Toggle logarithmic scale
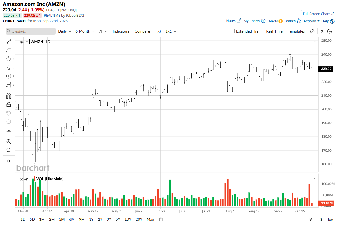This screenshot has width=345, height=228. click(x=330, y=220)
